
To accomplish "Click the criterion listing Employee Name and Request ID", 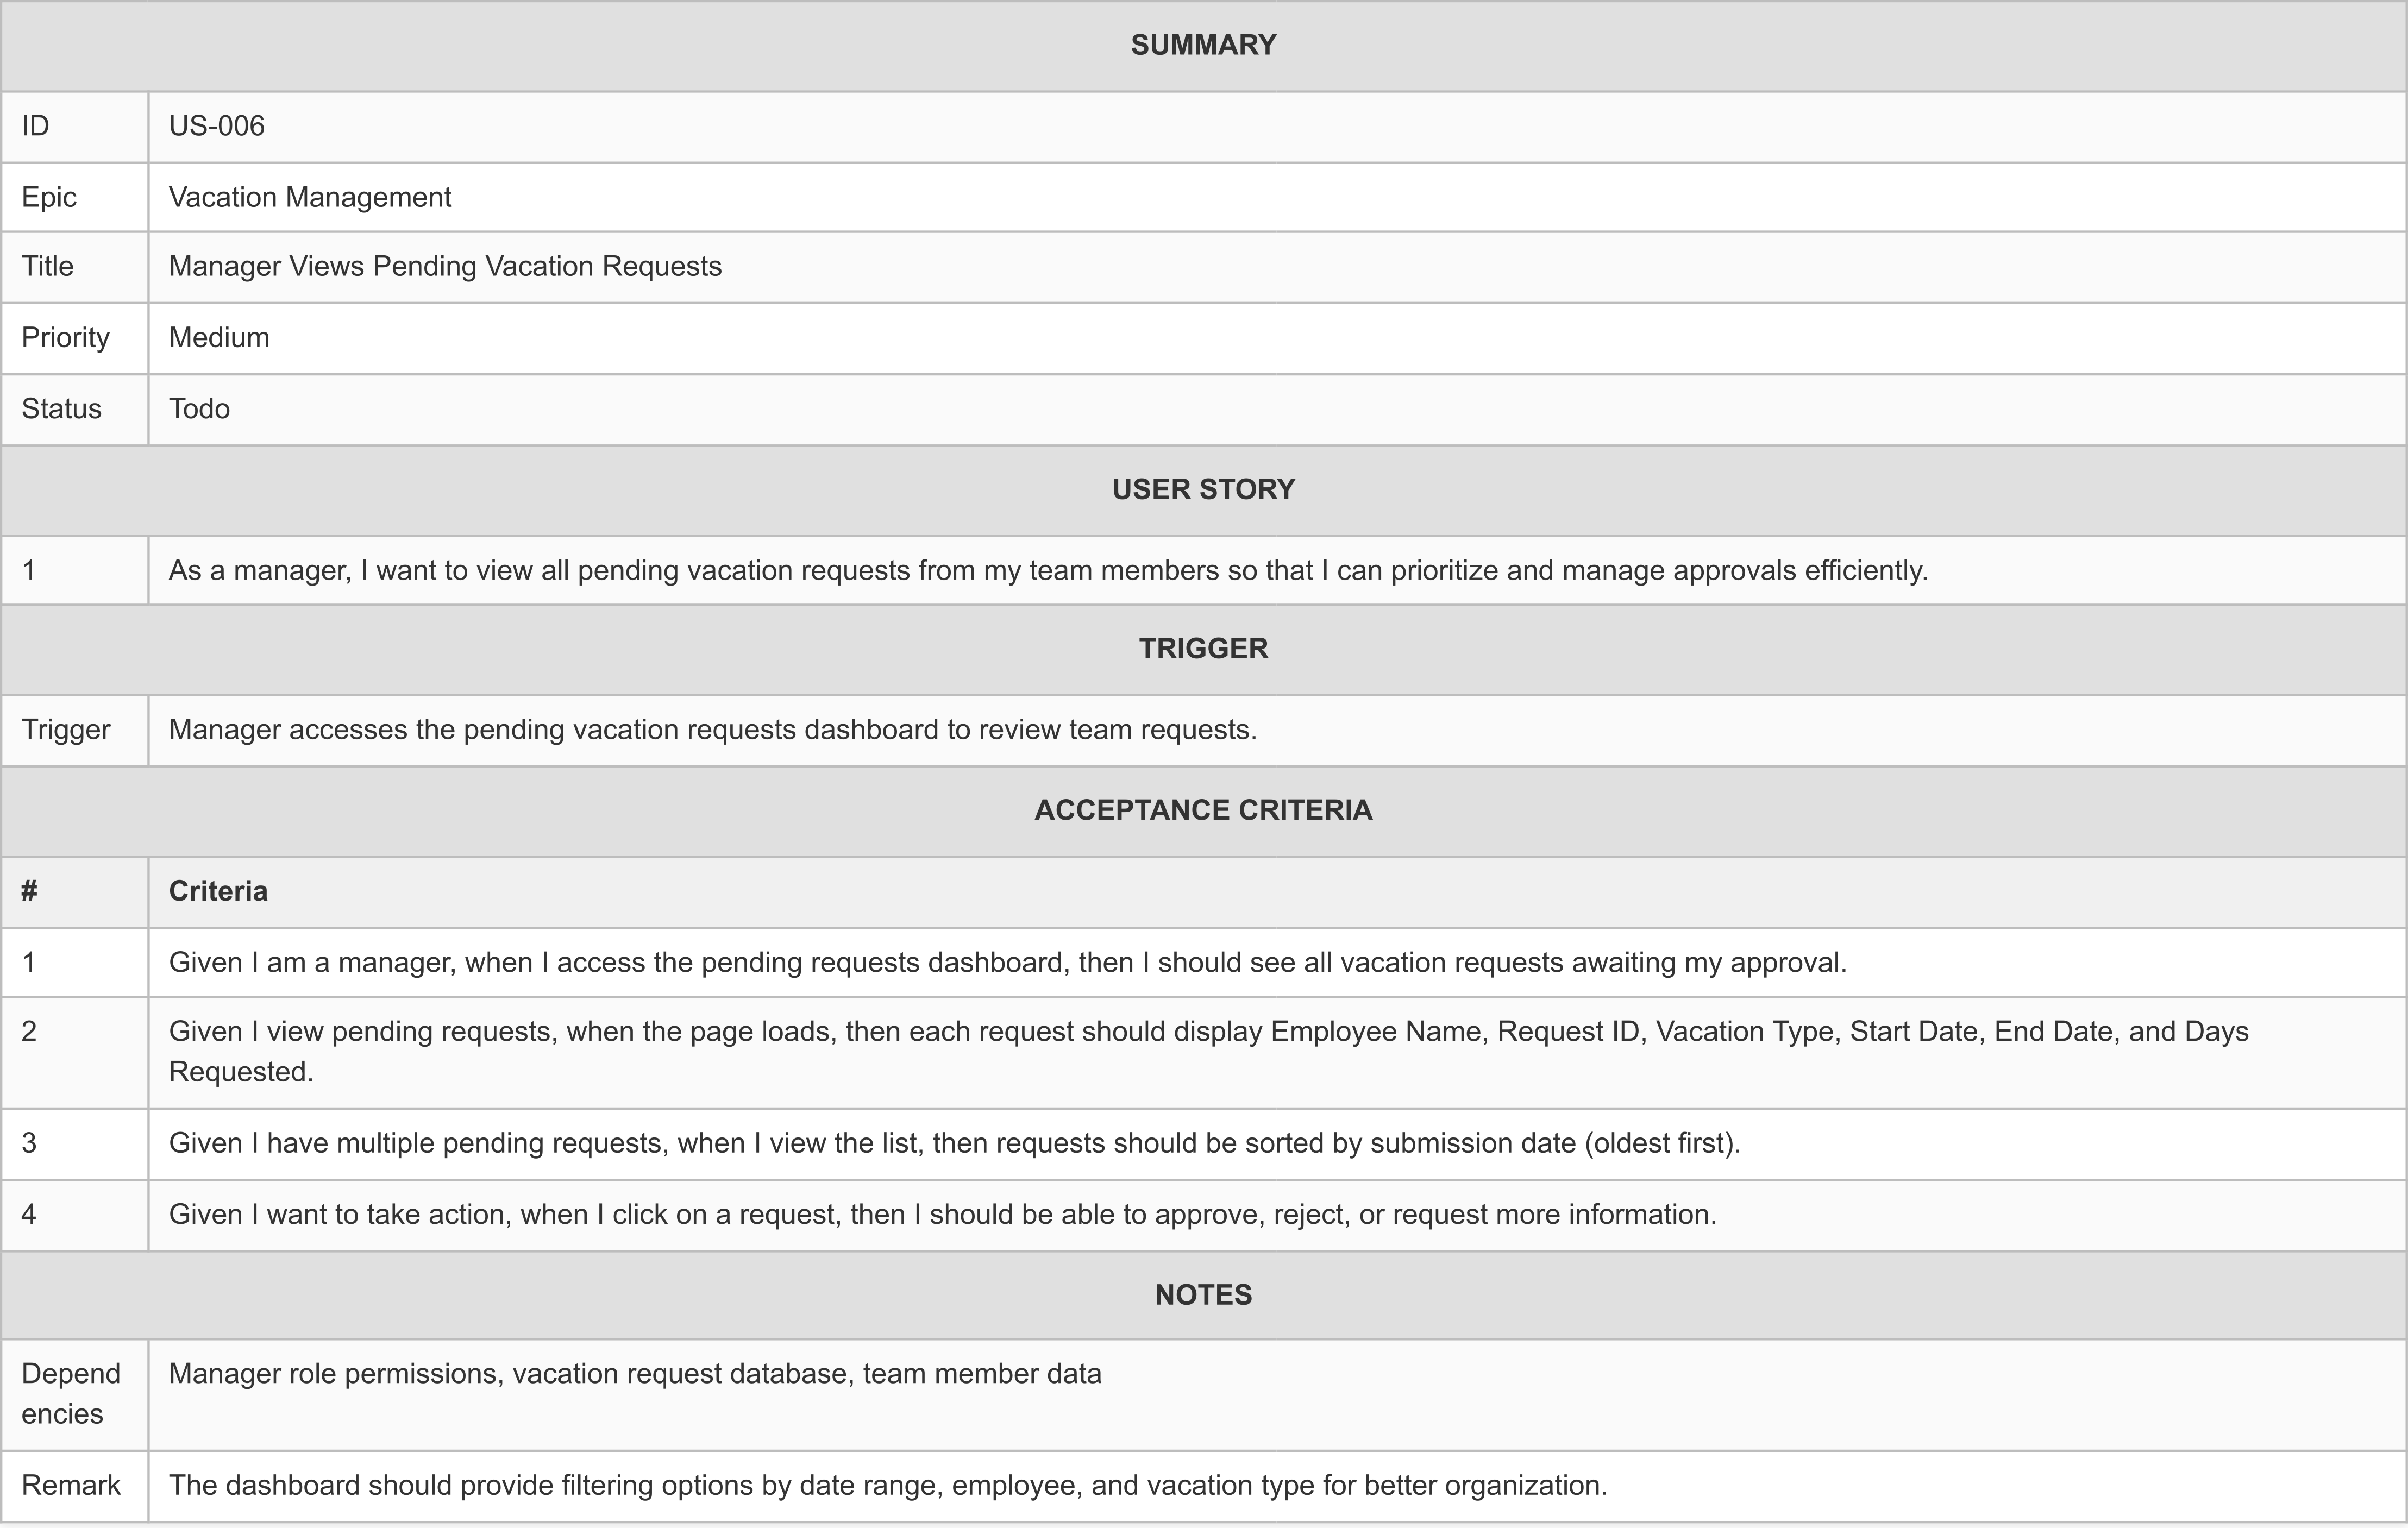I will pyautogui.click(x=1207, y=1032).
